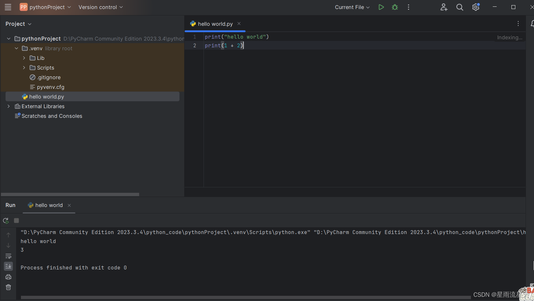The width and height of the screenshot is (534, 301).
Task: Click the "hello world" console output line
Action: coord(38,241)
